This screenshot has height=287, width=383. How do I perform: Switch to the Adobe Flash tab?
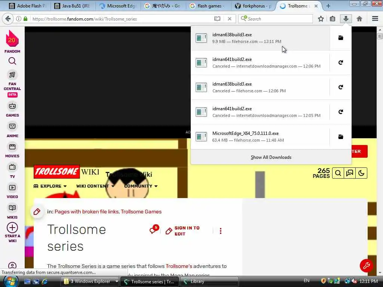pos(27,6)
